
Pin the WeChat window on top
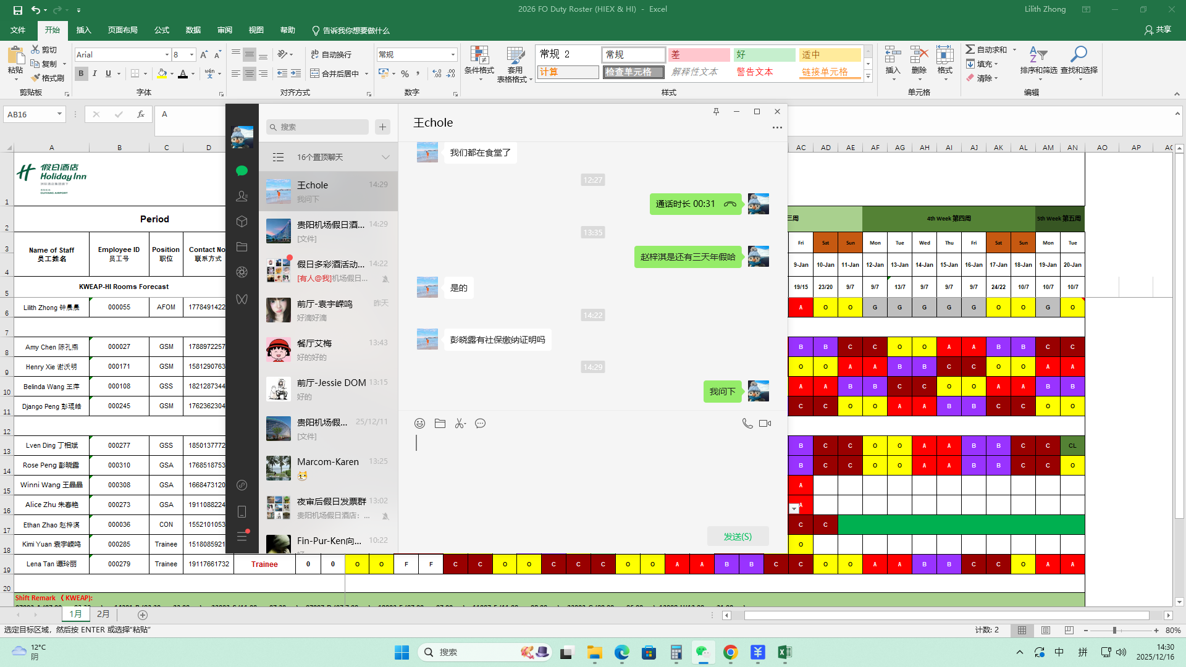click(x=716, y=112)
